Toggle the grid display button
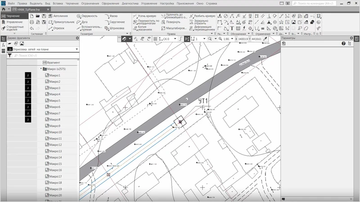Viewport: 360px width, 202px height. point(156,39)
